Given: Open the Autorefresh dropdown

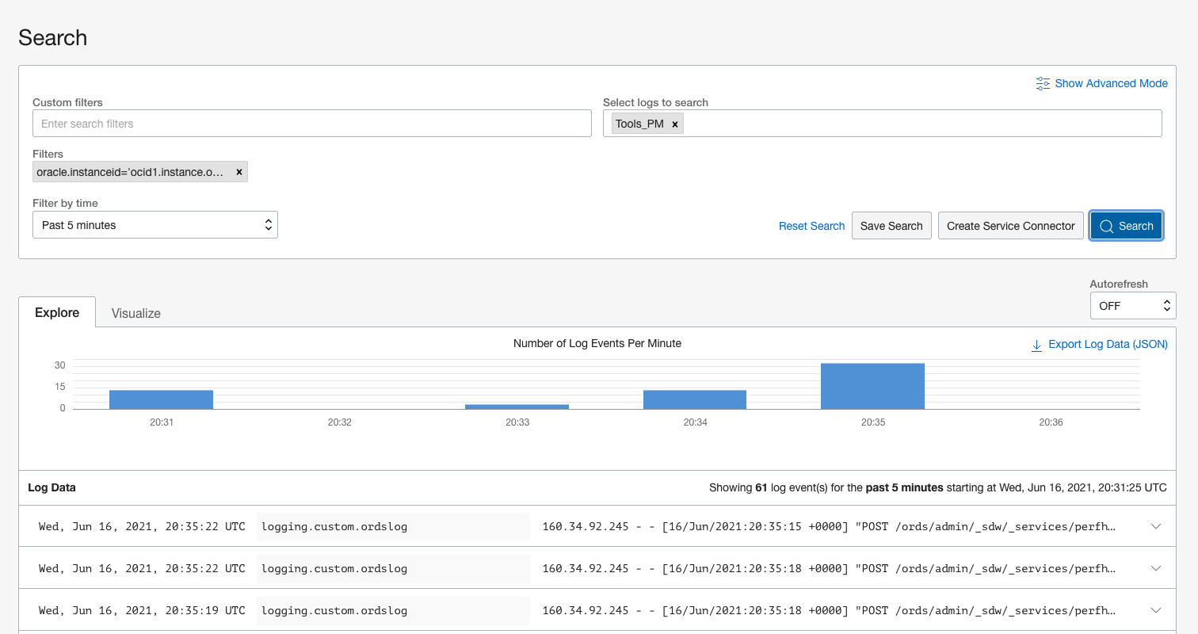Looking at the screenshot, I should [x=1132, y=305].
